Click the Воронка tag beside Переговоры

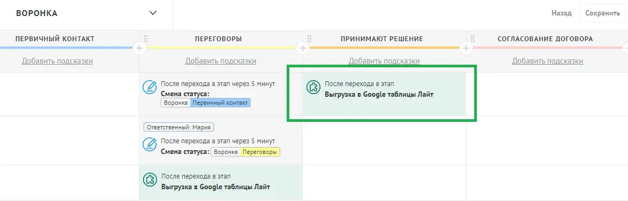click(226, 152)
